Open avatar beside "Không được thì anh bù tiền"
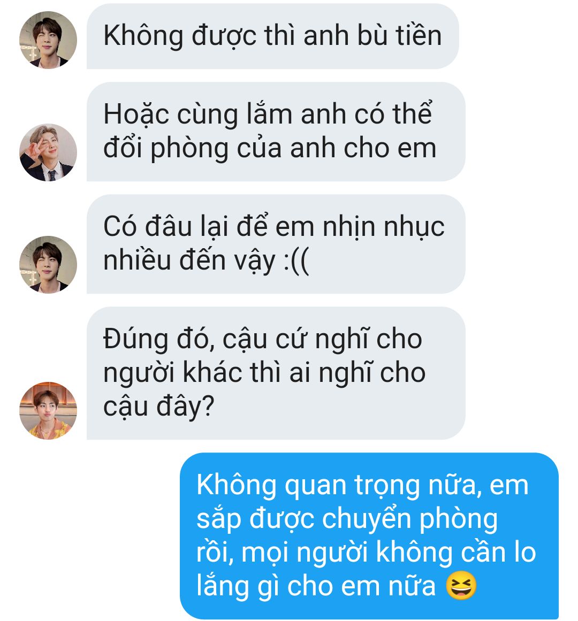 click(48, 40)
